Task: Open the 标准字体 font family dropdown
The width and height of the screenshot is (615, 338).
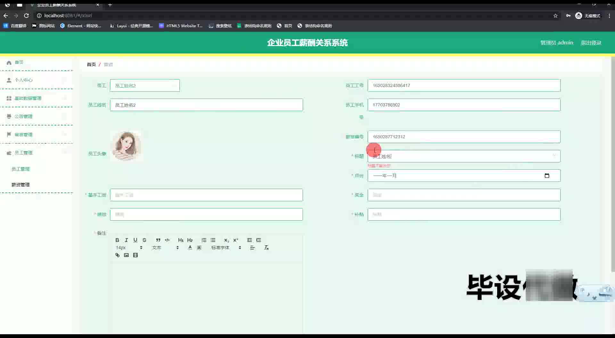Action: tap(226, 247)
